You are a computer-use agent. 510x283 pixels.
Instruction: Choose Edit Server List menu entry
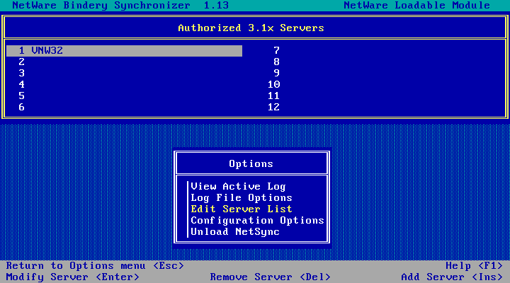click(242, 209)
